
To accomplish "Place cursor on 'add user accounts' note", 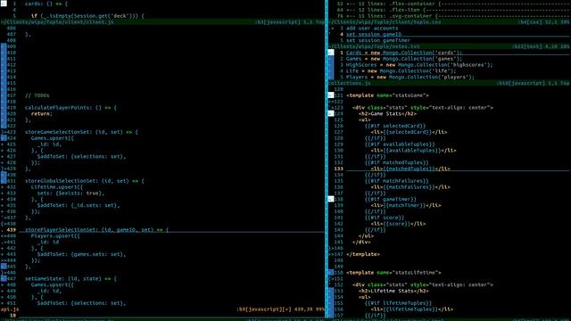I will point(372,28).
